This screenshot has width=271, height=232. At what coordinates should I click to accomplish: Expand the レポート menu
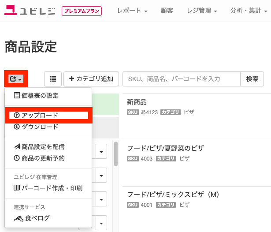(x=132, y=11)
